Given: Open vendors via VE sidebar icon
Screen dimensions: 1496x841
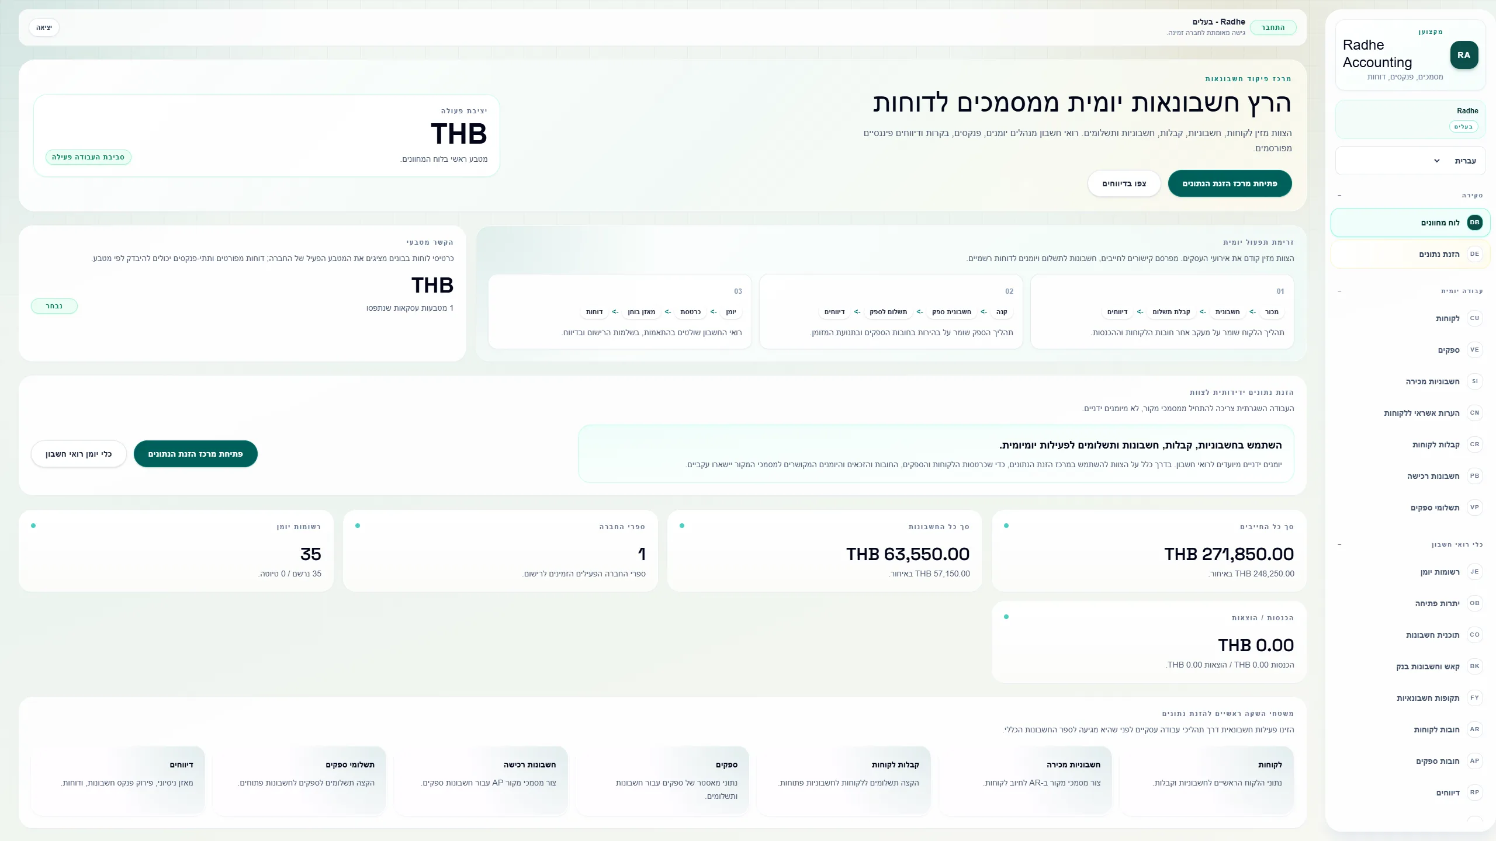Looking at the screenshot, I should [x=1474, y=350].
